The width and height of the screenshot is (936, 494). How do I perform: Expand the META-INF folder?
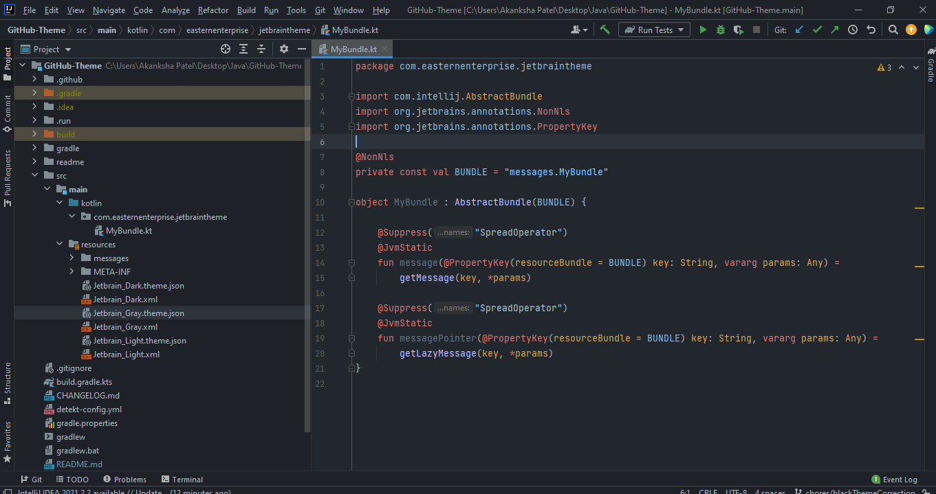point(72,271)
